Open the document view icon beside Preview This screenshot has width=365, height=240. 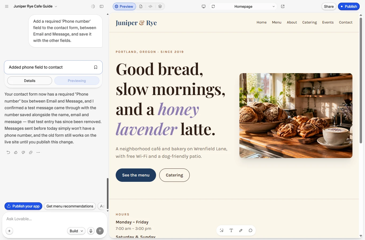coord(141,6)
